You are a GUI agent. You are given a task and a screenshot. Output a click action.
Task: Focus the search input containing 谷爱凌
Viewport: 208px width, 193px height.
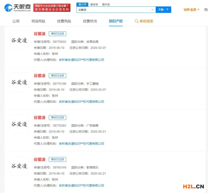114,10
